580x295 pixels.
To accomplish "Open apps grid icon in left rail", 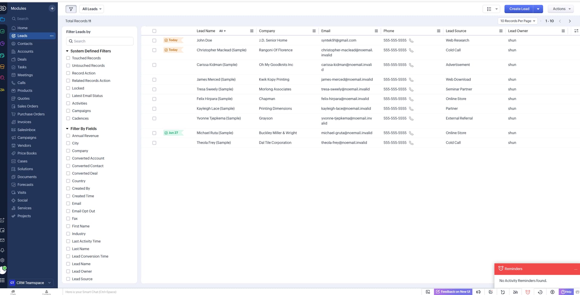I will (2, 280).
